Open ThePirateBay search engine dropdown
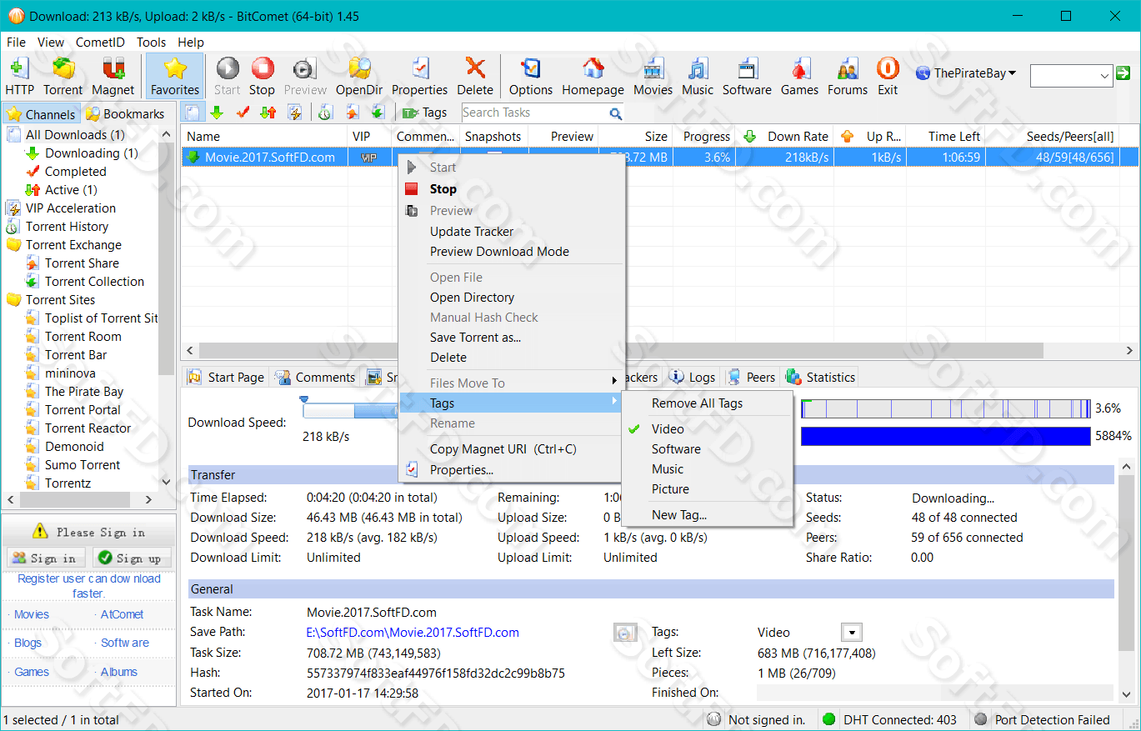1141x731 pixels. (x=966, y=73)
